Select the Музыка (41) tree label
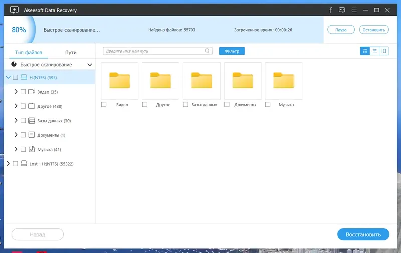Image resolution: width=401 pixels, height=253 pixels. click(49, 149)
